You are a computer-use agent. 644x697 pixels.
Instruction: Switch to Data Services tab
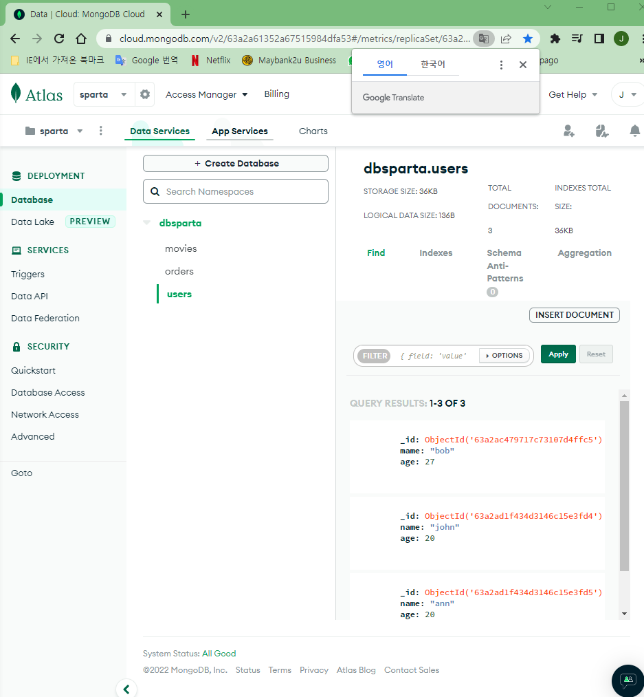[159, 131]
